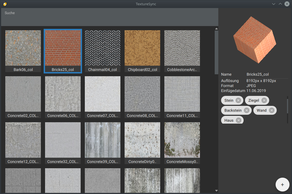Click the texture list scrollbar handle
The width and height of the screenshot is (292, 194).
[216, 52]
